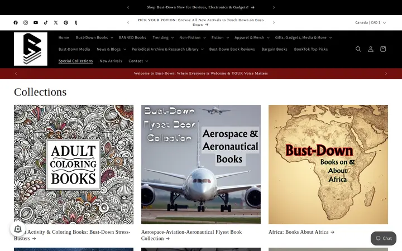Open the shopping cart icon
Screen dimensions: 402x251
383,49
